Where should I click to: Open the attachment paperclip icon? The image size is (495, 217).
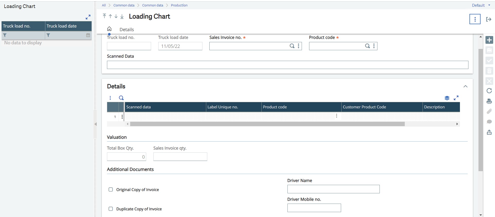click(489, 111)
